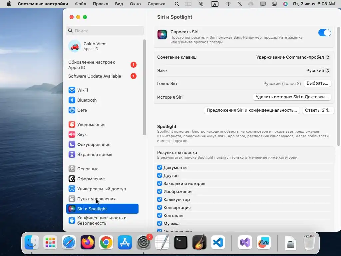Click the date and time in menu bar
Viewport: 341px width, 256px height.
point(314,4)
